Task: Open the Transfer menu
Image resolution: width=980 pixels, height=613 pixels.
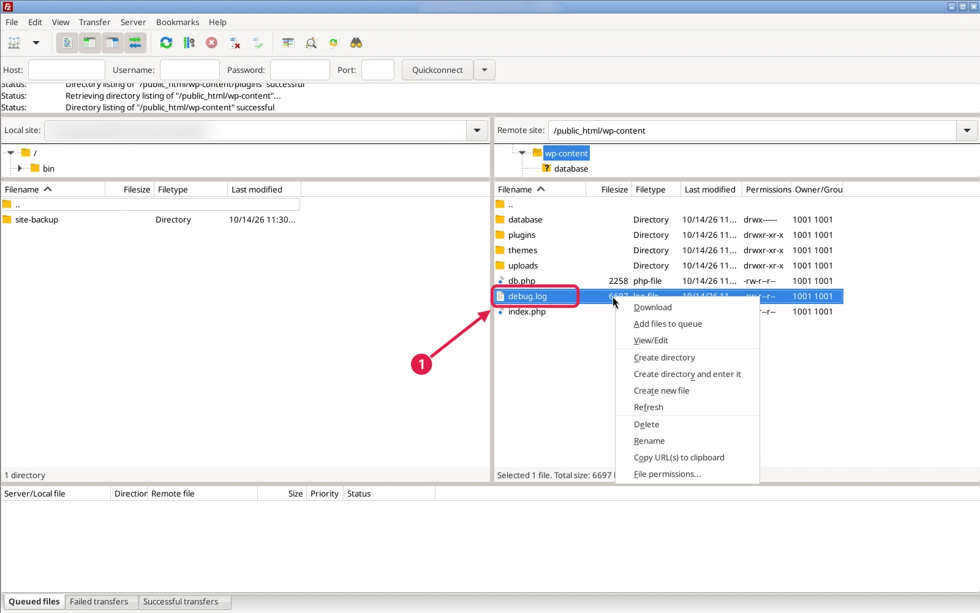Action: click(94, 22)
